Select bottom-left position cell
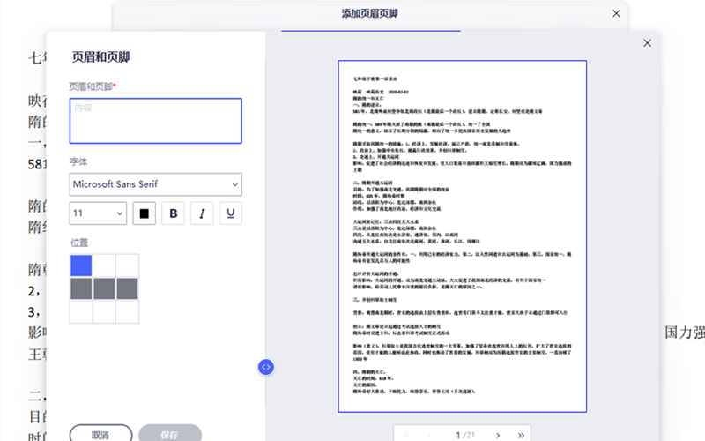The height and width of the screenshot is (441, 705). pos(81,311)
